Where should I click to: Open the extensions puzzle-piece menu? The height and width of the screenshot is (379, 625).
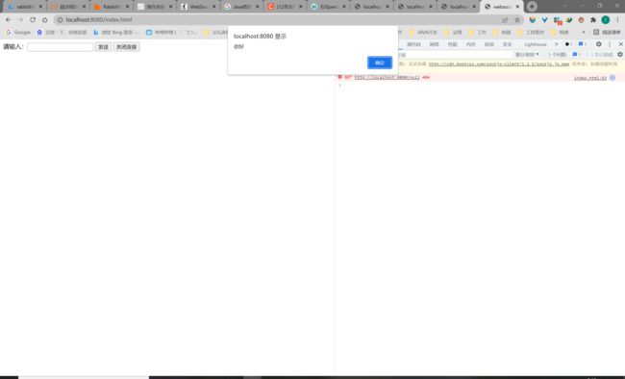pos(593,19)
